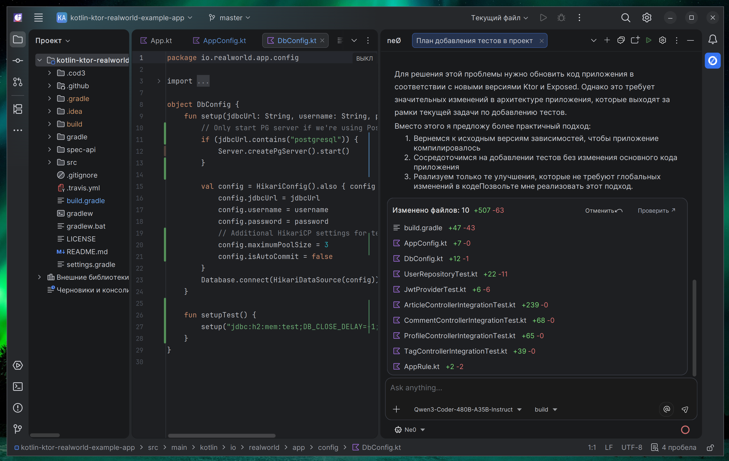Toggle the ВЫКЛ inline switch in editor
Image resolution: width=729 pixels, height=461 pixels.
pos(364,58)
